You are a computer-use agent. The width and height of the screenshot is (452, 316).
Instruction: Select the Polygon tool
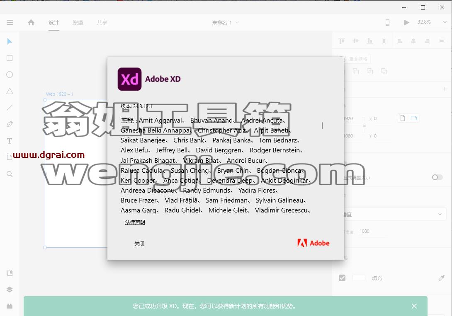10,91
